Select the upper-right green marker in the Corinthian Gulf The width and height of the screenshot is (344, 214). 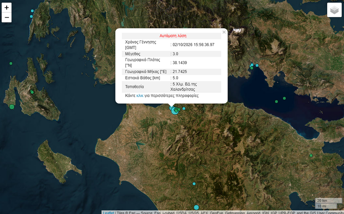tap(284, 98)
